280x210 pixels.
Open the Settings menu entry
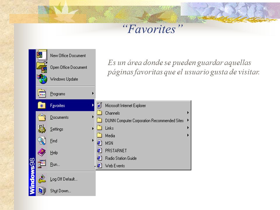pos(66,129)
